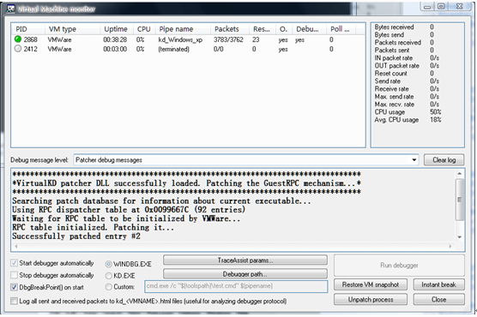Enable logging all packets to html files
Viewport: 477px width, 317px height.
pos(14,302)
